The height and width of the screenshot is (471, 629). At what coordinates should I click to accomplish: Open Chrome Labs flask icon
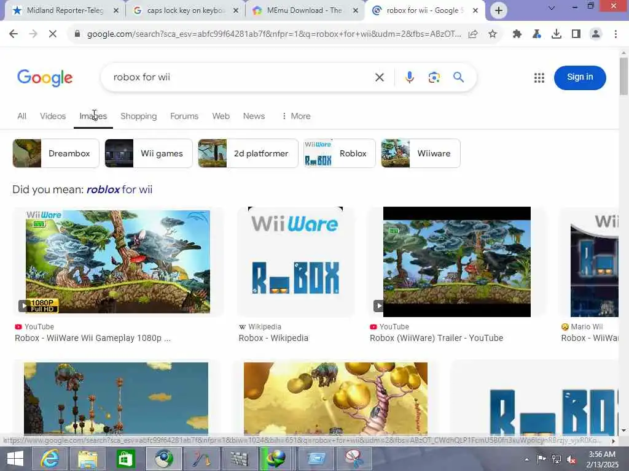[537, 34]
